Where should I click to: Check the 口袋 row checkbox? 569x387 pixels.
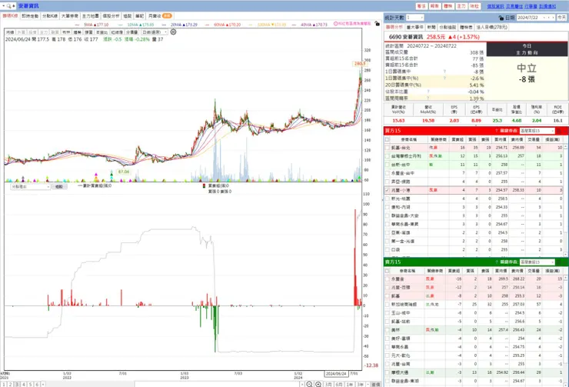tap(388, 250)
